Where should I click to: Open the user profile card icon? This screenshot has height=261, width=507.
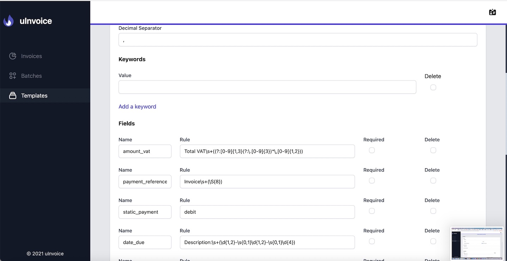[493, 12]
